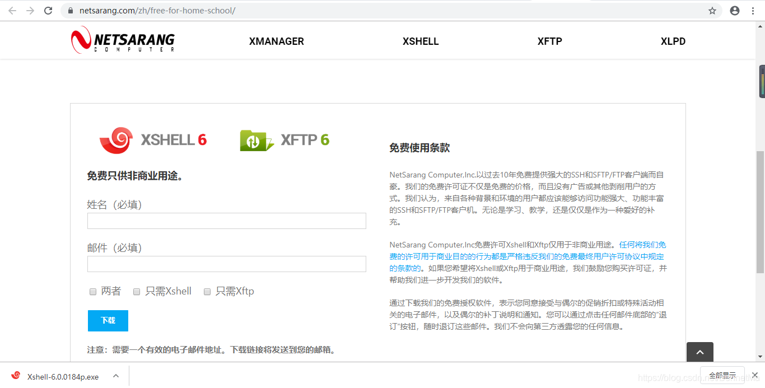Open the blue license terms link text
765x388 pixels.
point(528,256)
